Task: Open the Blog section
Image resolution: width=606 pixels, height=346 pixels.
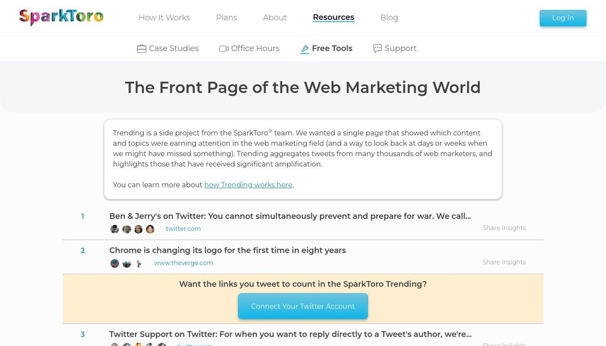Action: [x=389, y=18]
